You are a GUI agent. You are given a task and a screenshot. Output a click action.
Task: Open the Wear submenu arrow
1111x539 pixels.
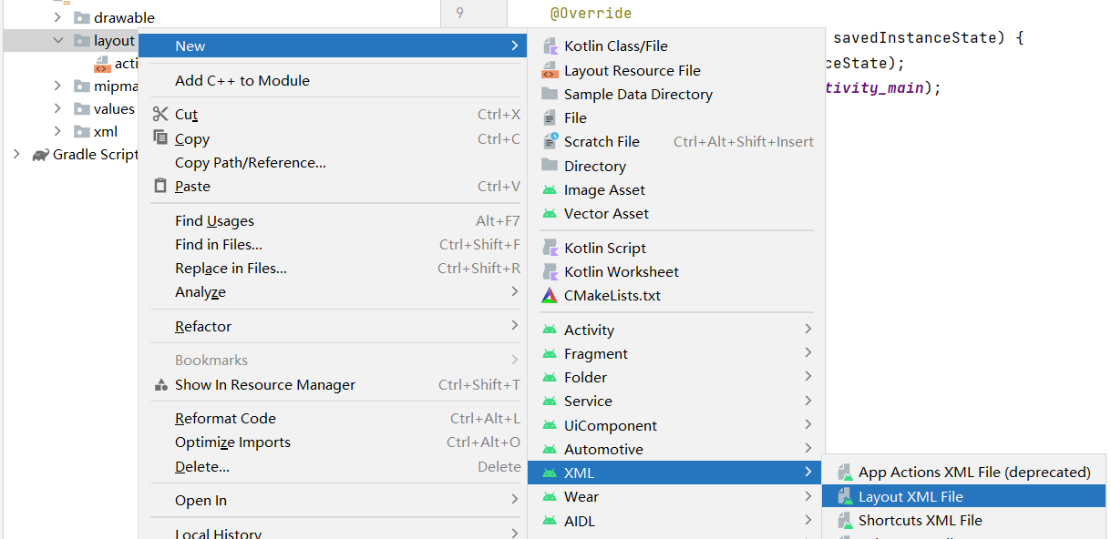pos(808,496)
